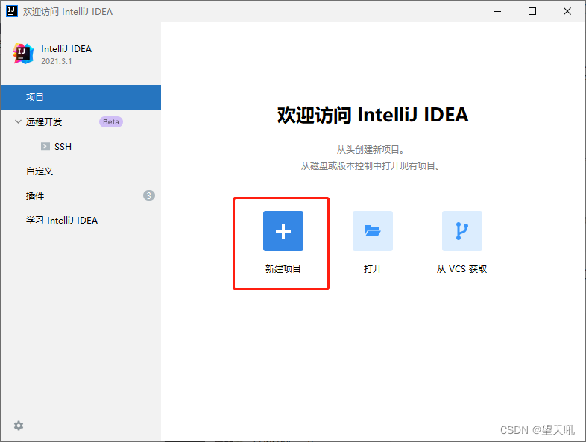Open the settings gear in the sidebar
This screenshot has width=586, height=442.
(19, 426)
